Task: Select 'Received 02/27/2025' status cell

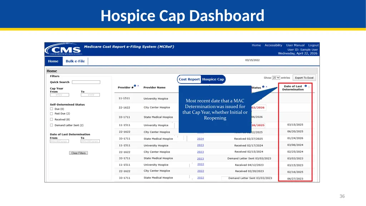Action: [x=248, y=139]
